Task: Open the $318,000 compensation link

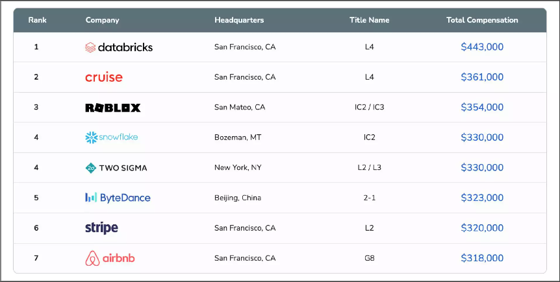Action: (482, 258)
